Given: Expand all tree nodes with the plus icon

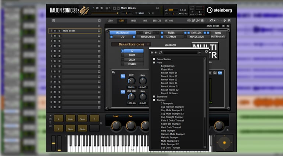Looking at the screenshot, I should click(x=152, y=52).
